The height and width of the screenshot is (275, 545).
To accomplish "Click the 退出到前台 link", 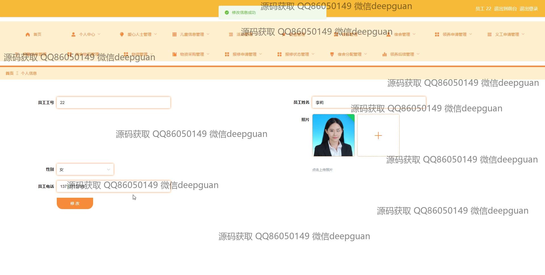I will pyautogui.click(x=505, y=9).
